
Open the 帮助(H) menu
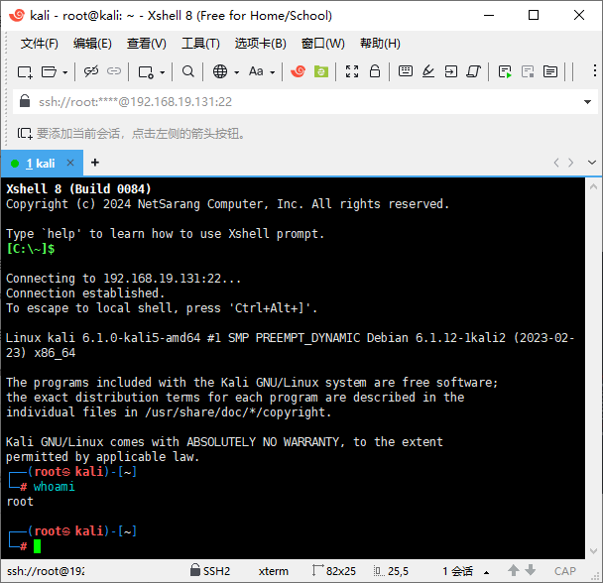pos(380,44)
